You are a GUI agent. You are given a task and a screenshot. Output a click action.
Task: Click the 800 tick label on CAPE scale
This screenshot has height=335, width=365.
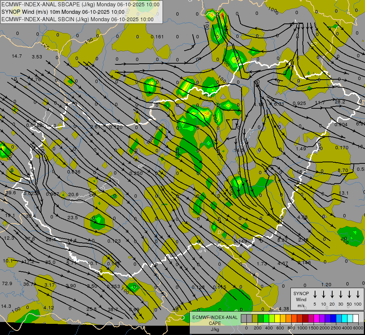pos(291,328)
